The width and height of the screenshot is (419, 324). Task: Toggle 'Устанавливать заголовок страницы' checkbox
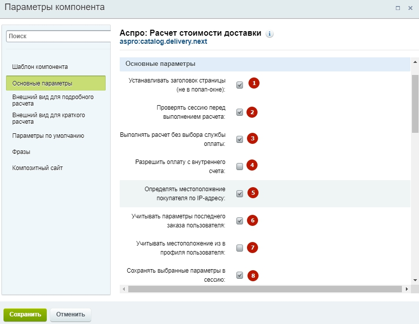(x=240, y=85)
